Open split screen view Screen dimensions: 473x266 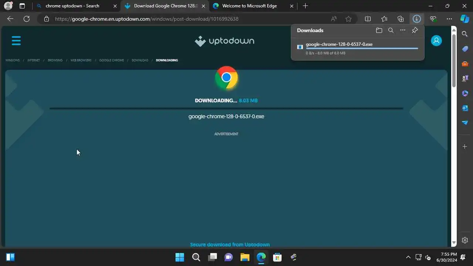point(368,19)
